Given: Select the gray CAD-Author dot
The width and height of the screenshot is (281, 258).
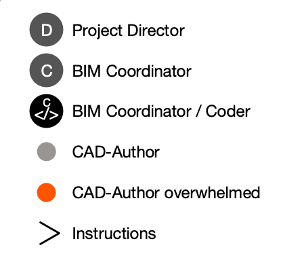Looking at the screenshot, I should tap(46, 151).
